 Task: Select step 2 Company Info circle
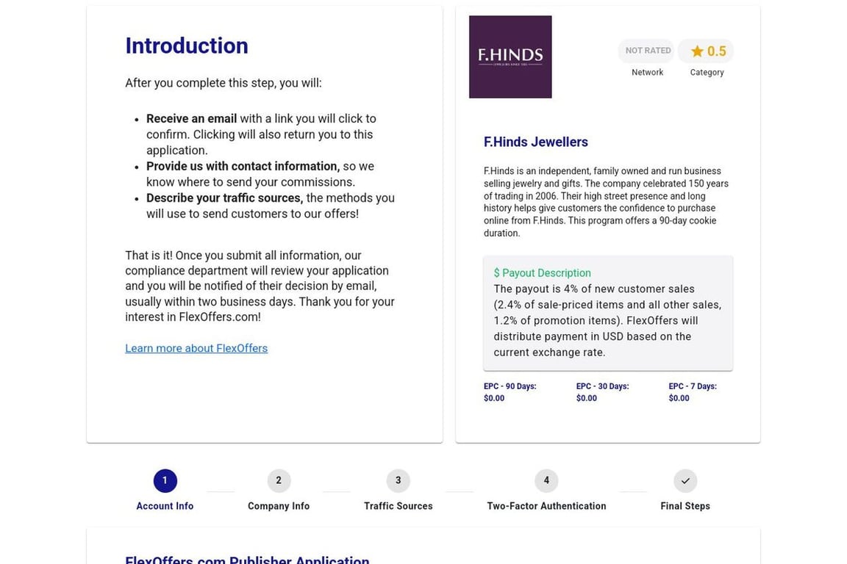tap(279, 480)
